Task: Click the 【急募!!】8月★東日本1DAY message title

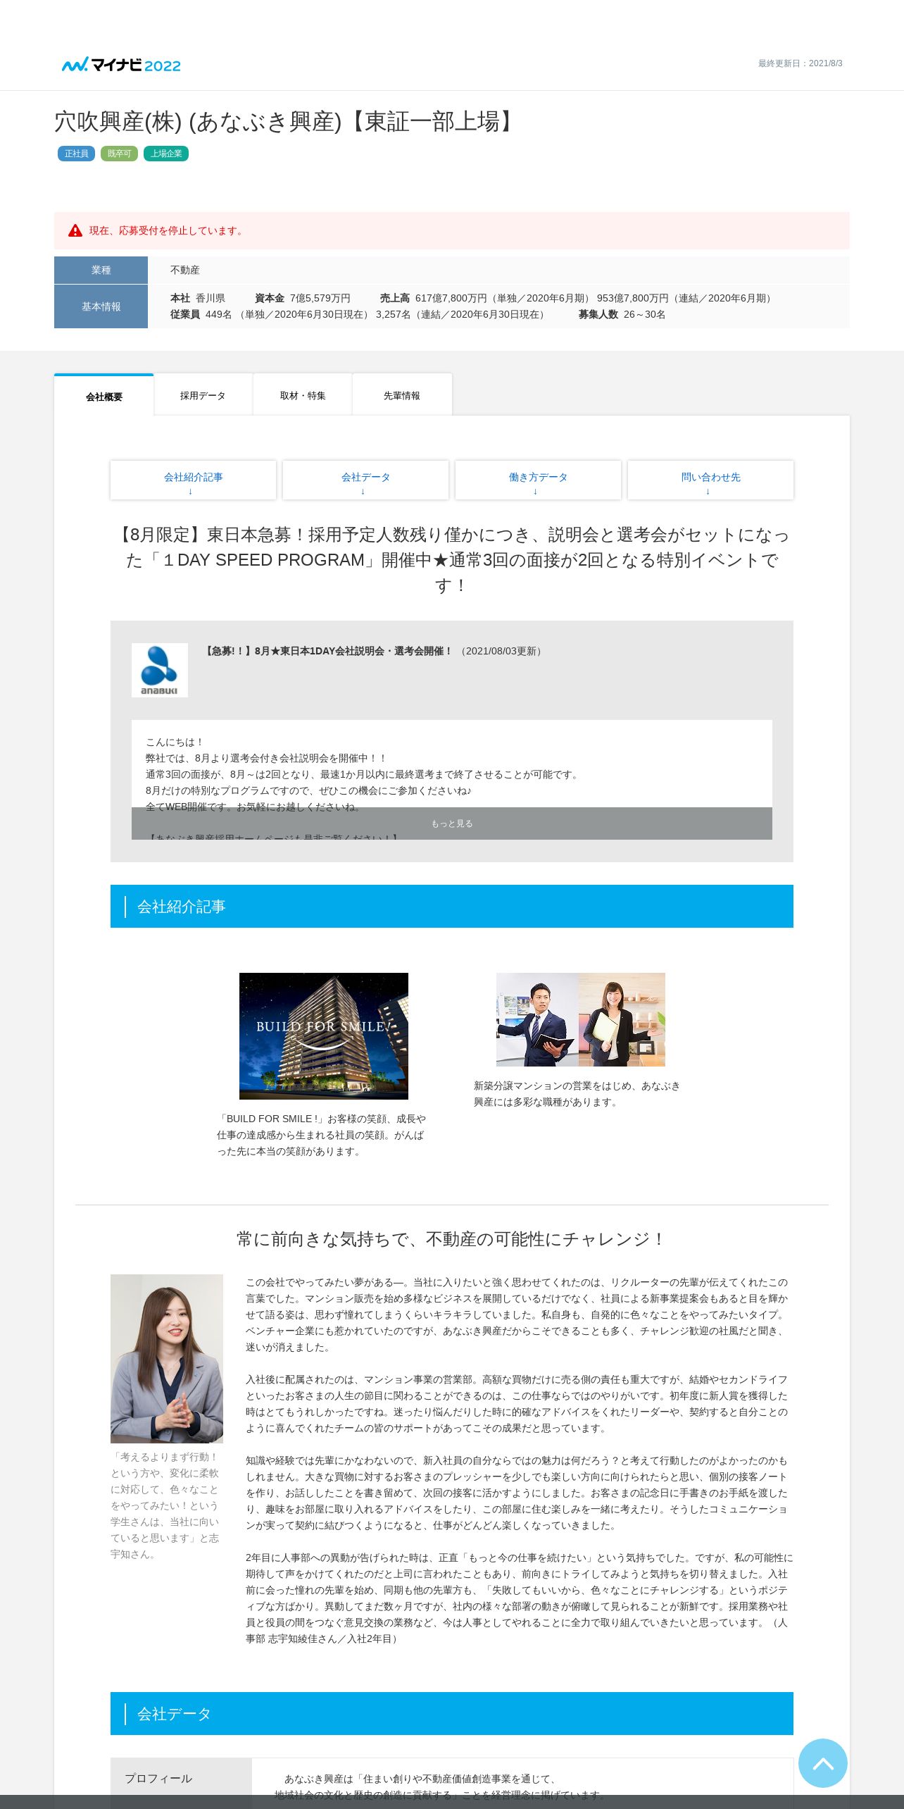Action: coord(327,651)
